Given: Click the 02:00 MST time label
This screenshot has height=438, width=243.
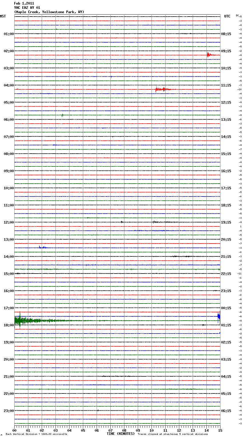Looking at the screenshot, I should (9, 51).
